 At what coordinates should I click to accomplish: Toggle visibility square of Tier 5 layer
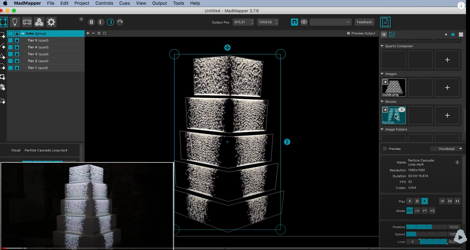(10, 40)
